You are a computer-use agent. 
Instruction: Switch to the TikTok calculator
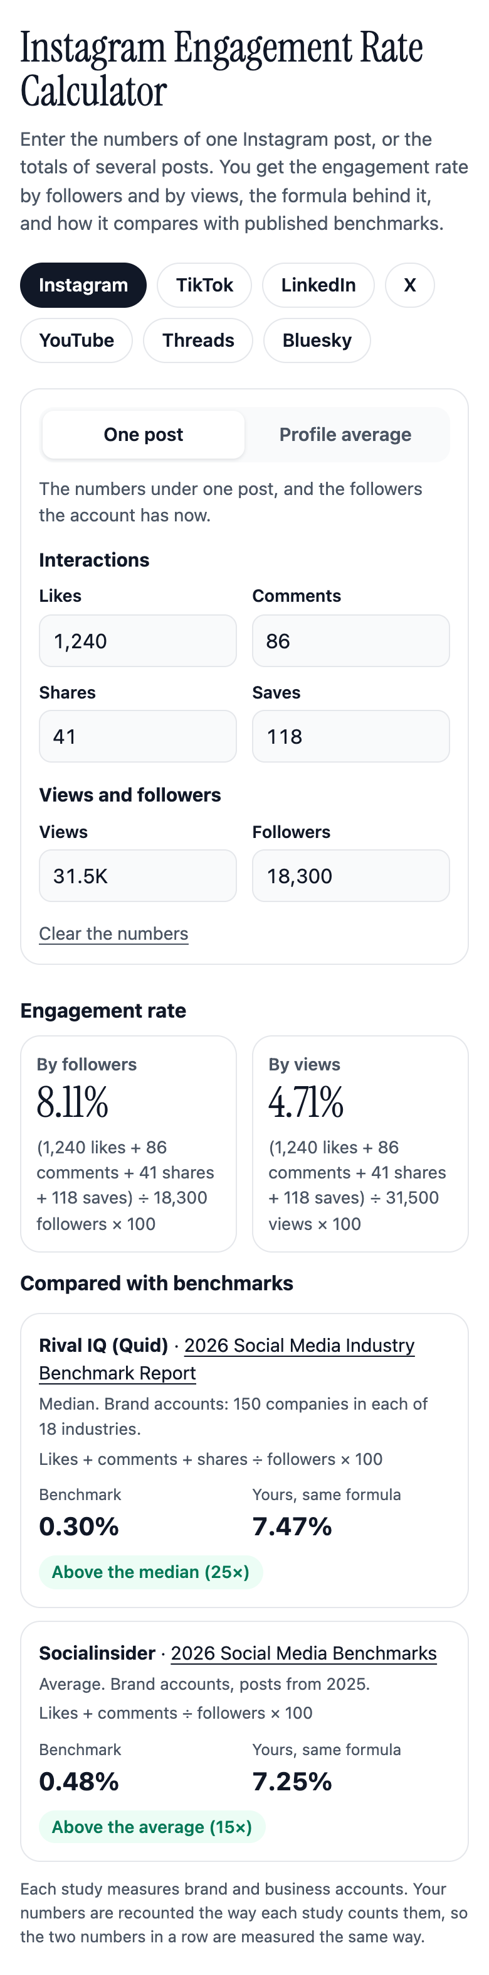coord(204,285)
